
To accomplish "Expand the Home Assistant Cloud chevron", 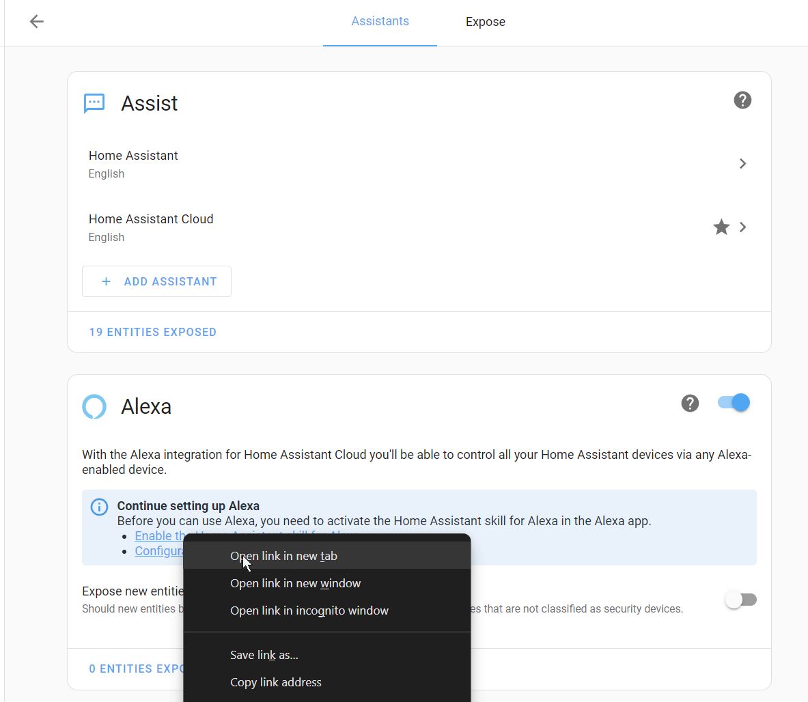I will pyautogui.click(x=742, y=227).
